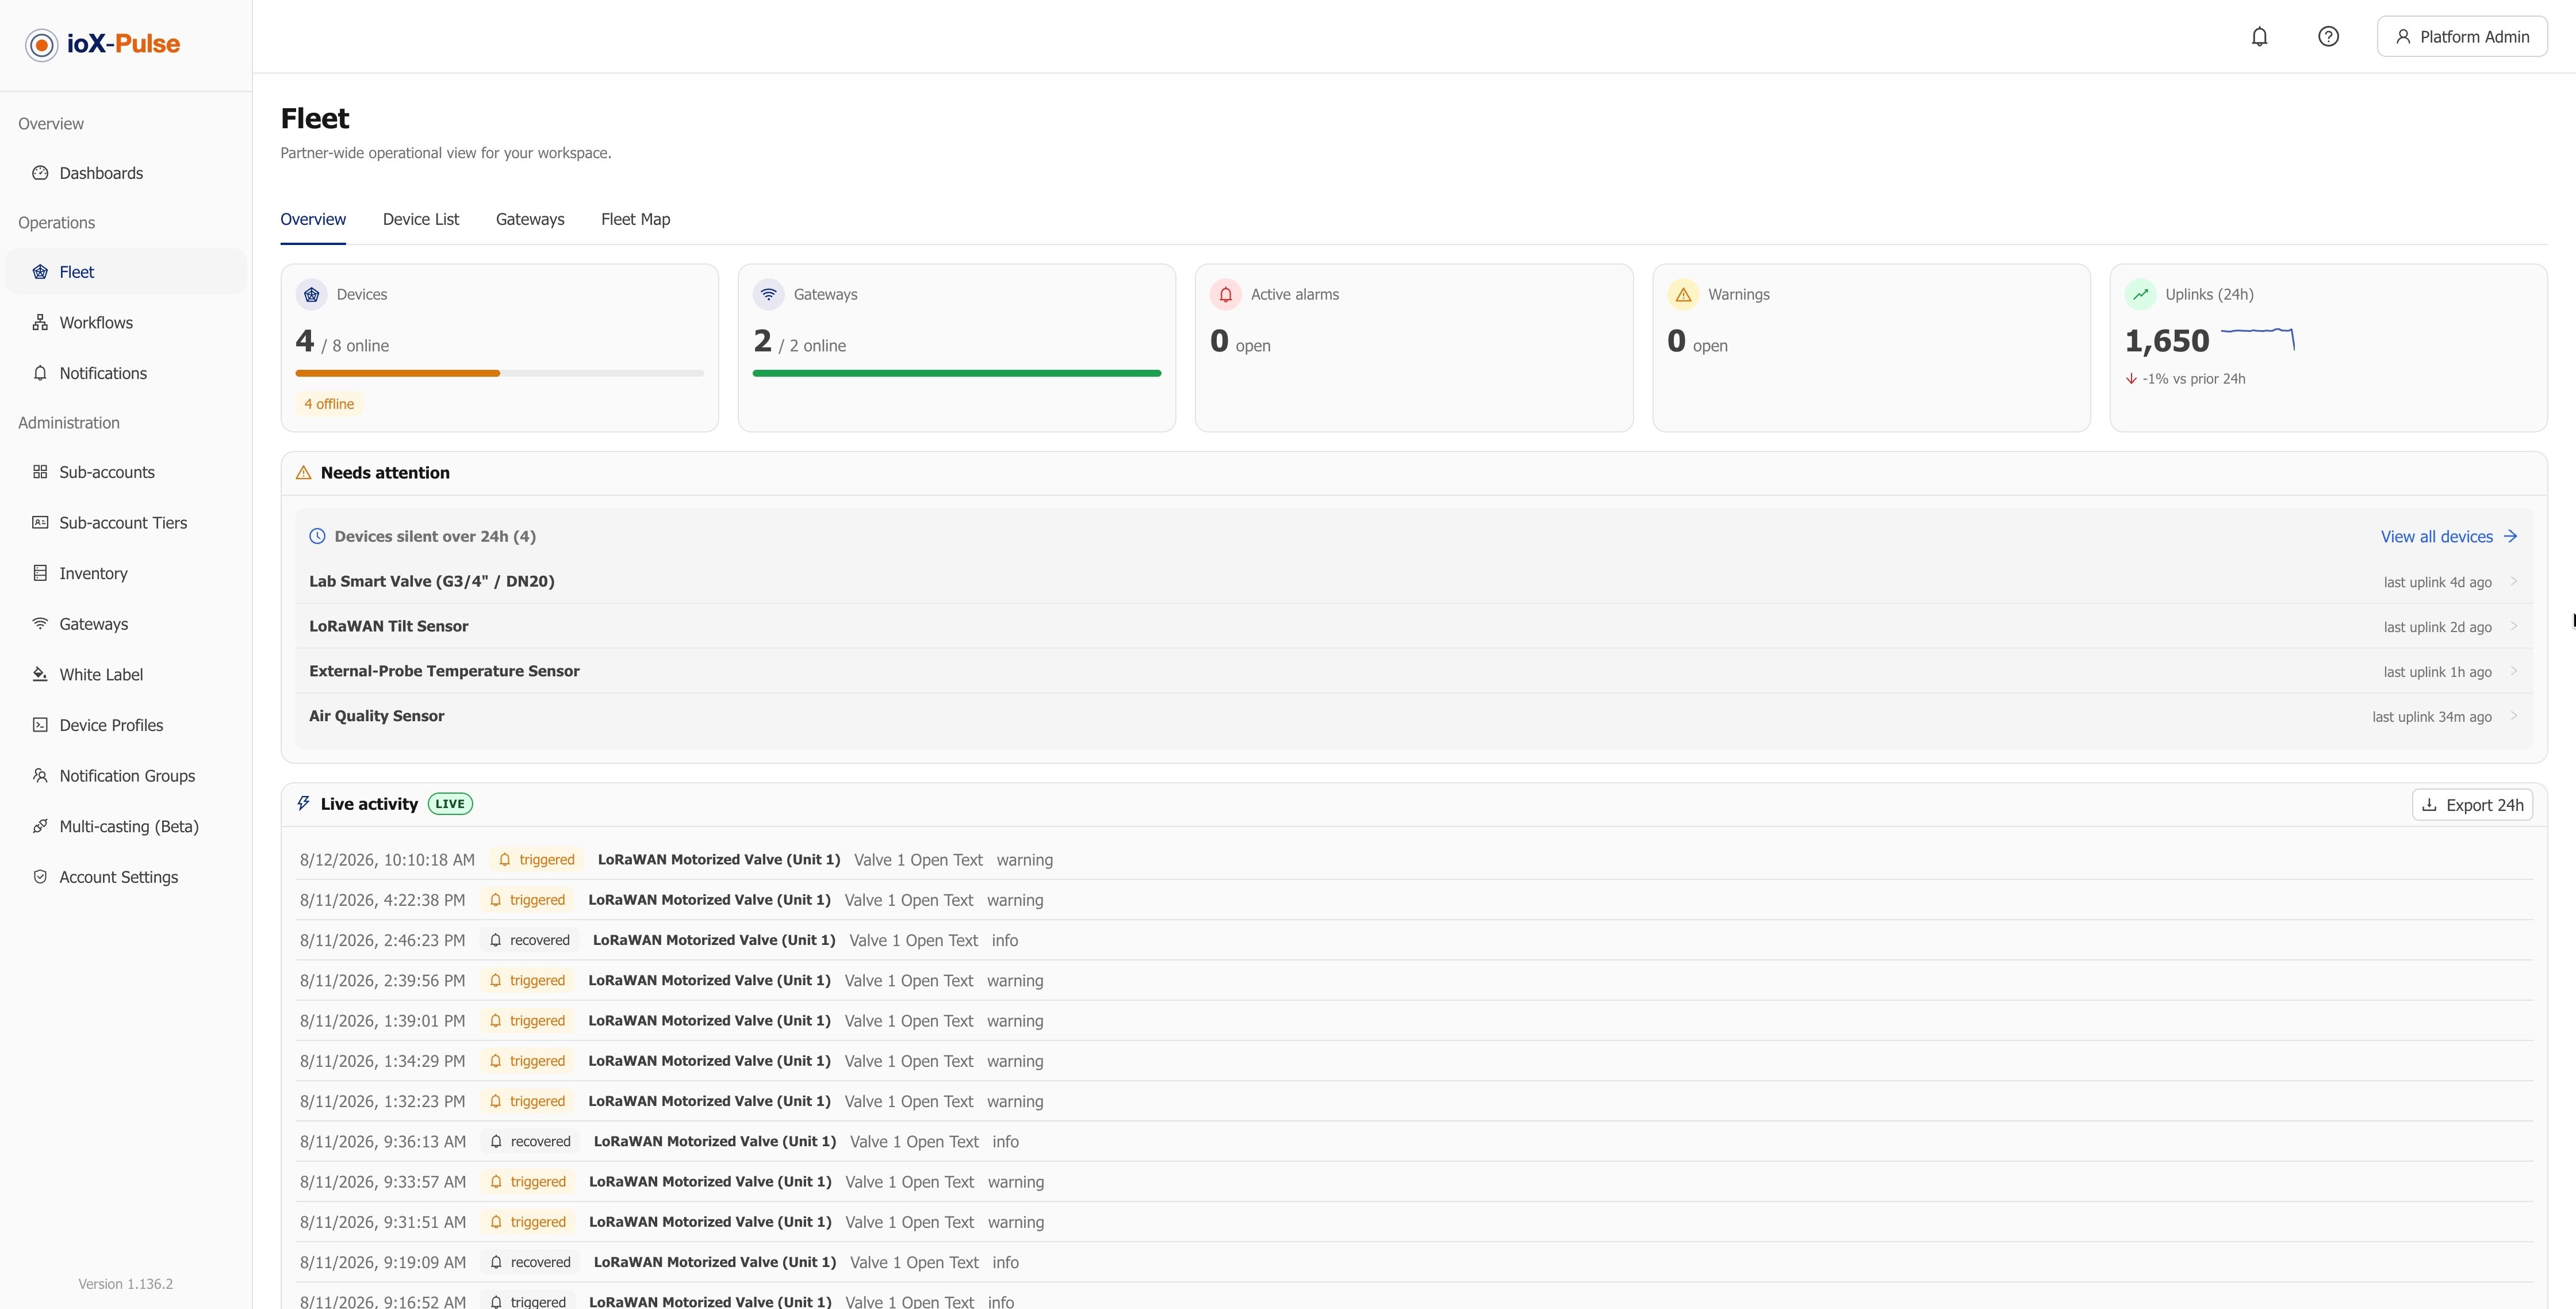Open Account Settings in sidebar

click(x=126, y=877)
